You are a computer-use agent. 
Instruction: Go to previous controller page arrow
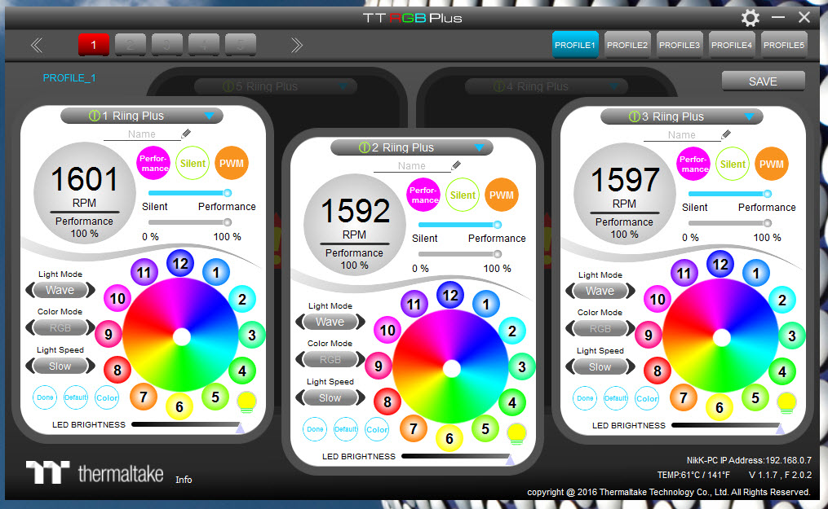click(37, 46)
